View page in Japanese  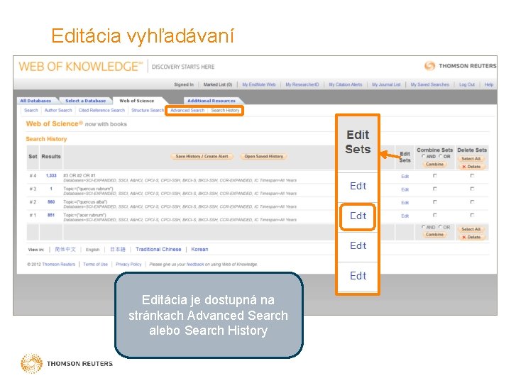click(x=118, y=249)
